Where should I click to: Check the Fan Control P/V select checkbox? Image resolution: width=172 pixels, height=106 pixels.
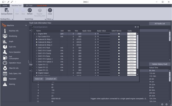pos(119,37)
